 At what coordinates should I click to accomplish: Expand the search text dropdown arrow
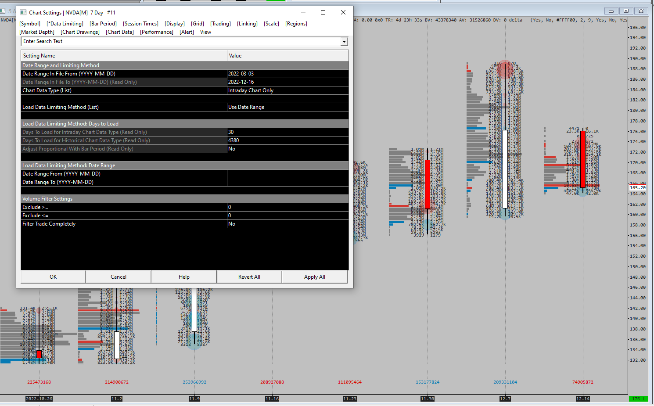(x=345, y=41)
